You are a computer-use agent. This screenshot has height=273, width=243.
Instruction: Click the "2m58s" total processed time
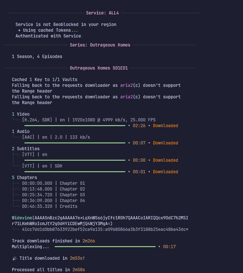click(78, 270)
